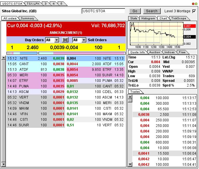Click the 600.000 trade at 15:06:31

164,142
